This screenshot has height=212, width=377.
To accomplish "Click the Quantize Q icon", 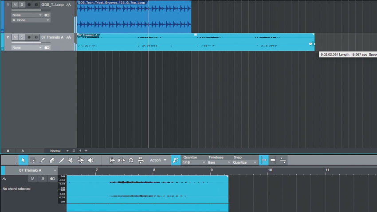I will click(x=131, y=160).
